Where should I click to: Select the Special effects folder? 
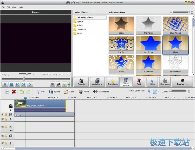[80, 22]
